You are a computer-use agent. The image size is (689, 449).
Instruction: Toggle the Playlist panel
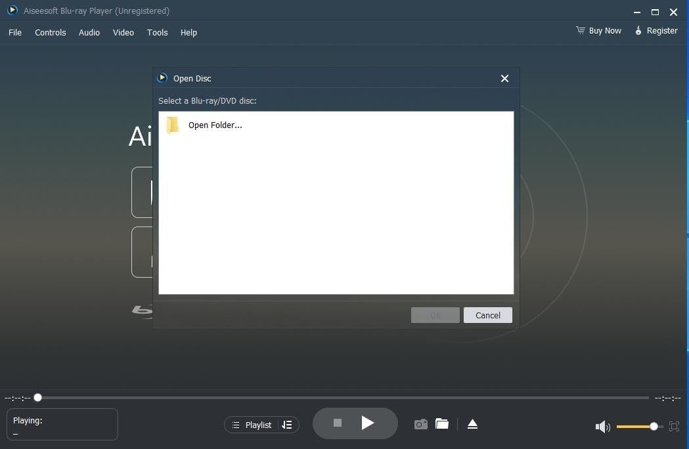pos(252,425)
